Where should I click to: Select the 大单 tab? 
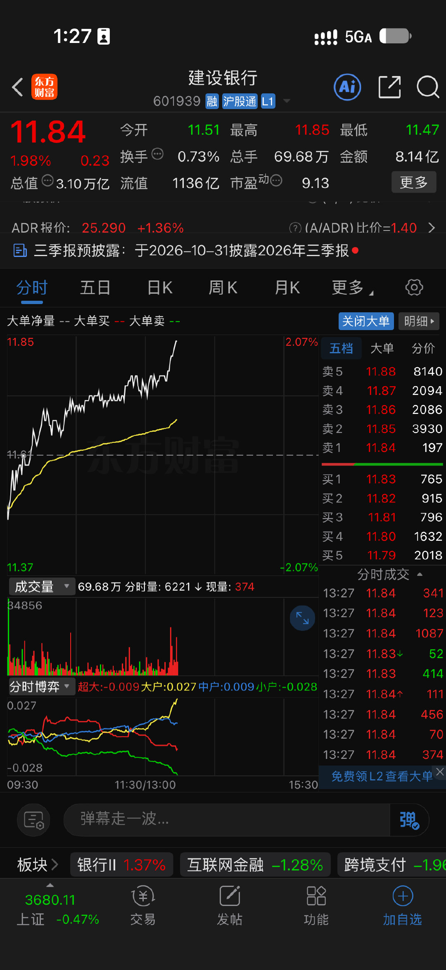(382, 348)
